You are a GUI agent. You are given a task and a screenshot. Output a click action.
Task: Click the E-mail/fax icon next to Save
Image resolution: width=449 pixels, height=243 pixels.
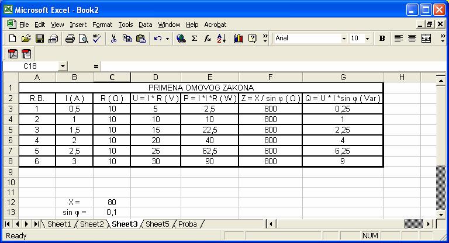(x=53, y=39)
